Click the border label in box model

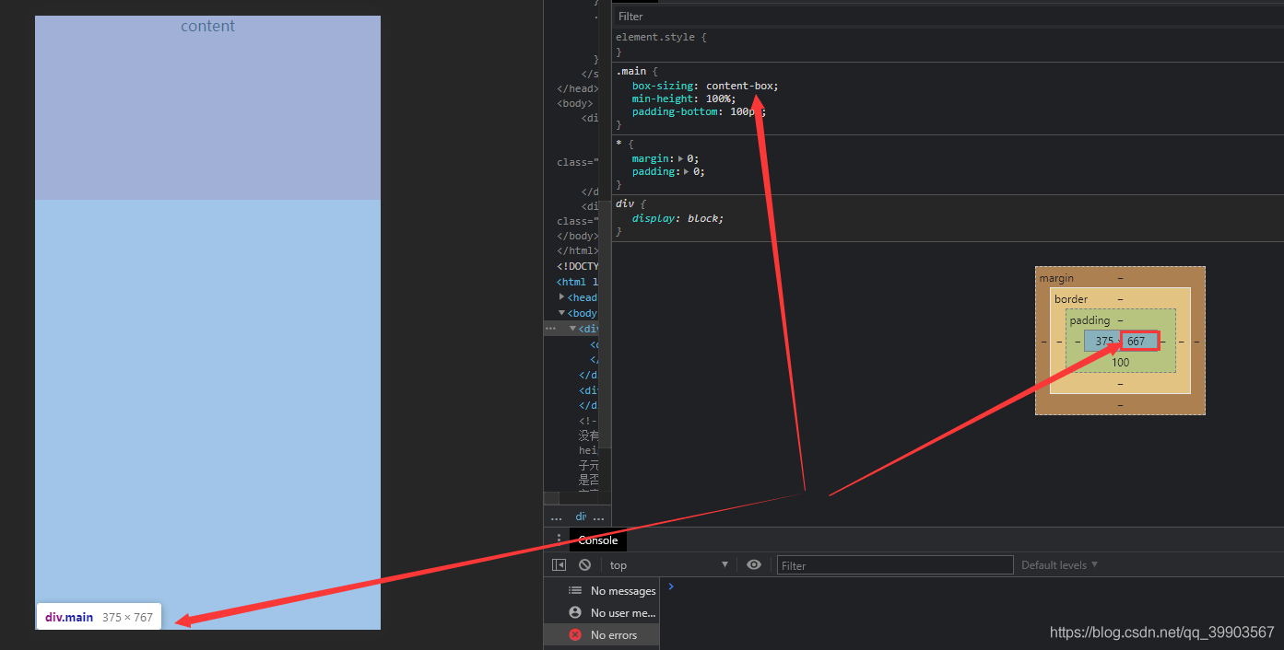pyautogui.click(x=1071, y=299)
